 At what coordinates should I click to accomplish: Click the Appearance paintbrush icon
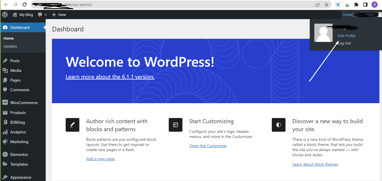tap(5, 177)
